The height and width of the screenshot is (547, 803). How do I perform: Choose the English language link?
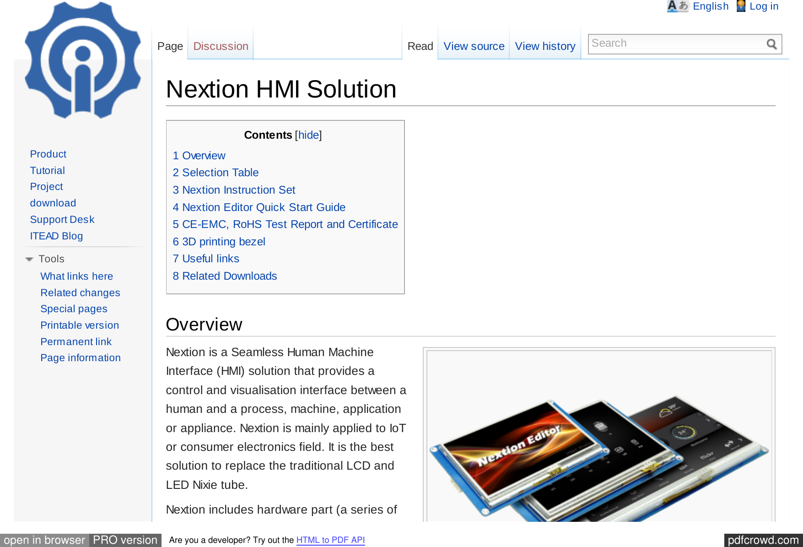(711, 6)
